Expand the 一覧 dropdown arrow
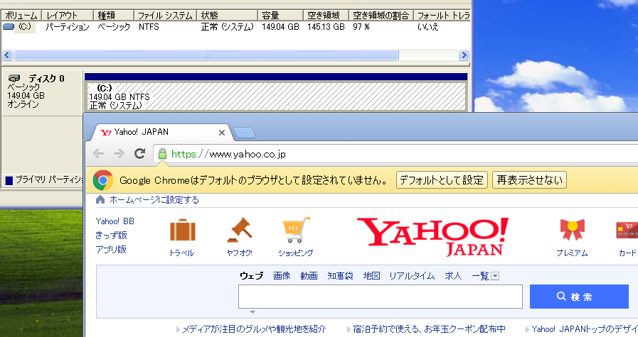The image size is (638, 337). pos(495,277)
